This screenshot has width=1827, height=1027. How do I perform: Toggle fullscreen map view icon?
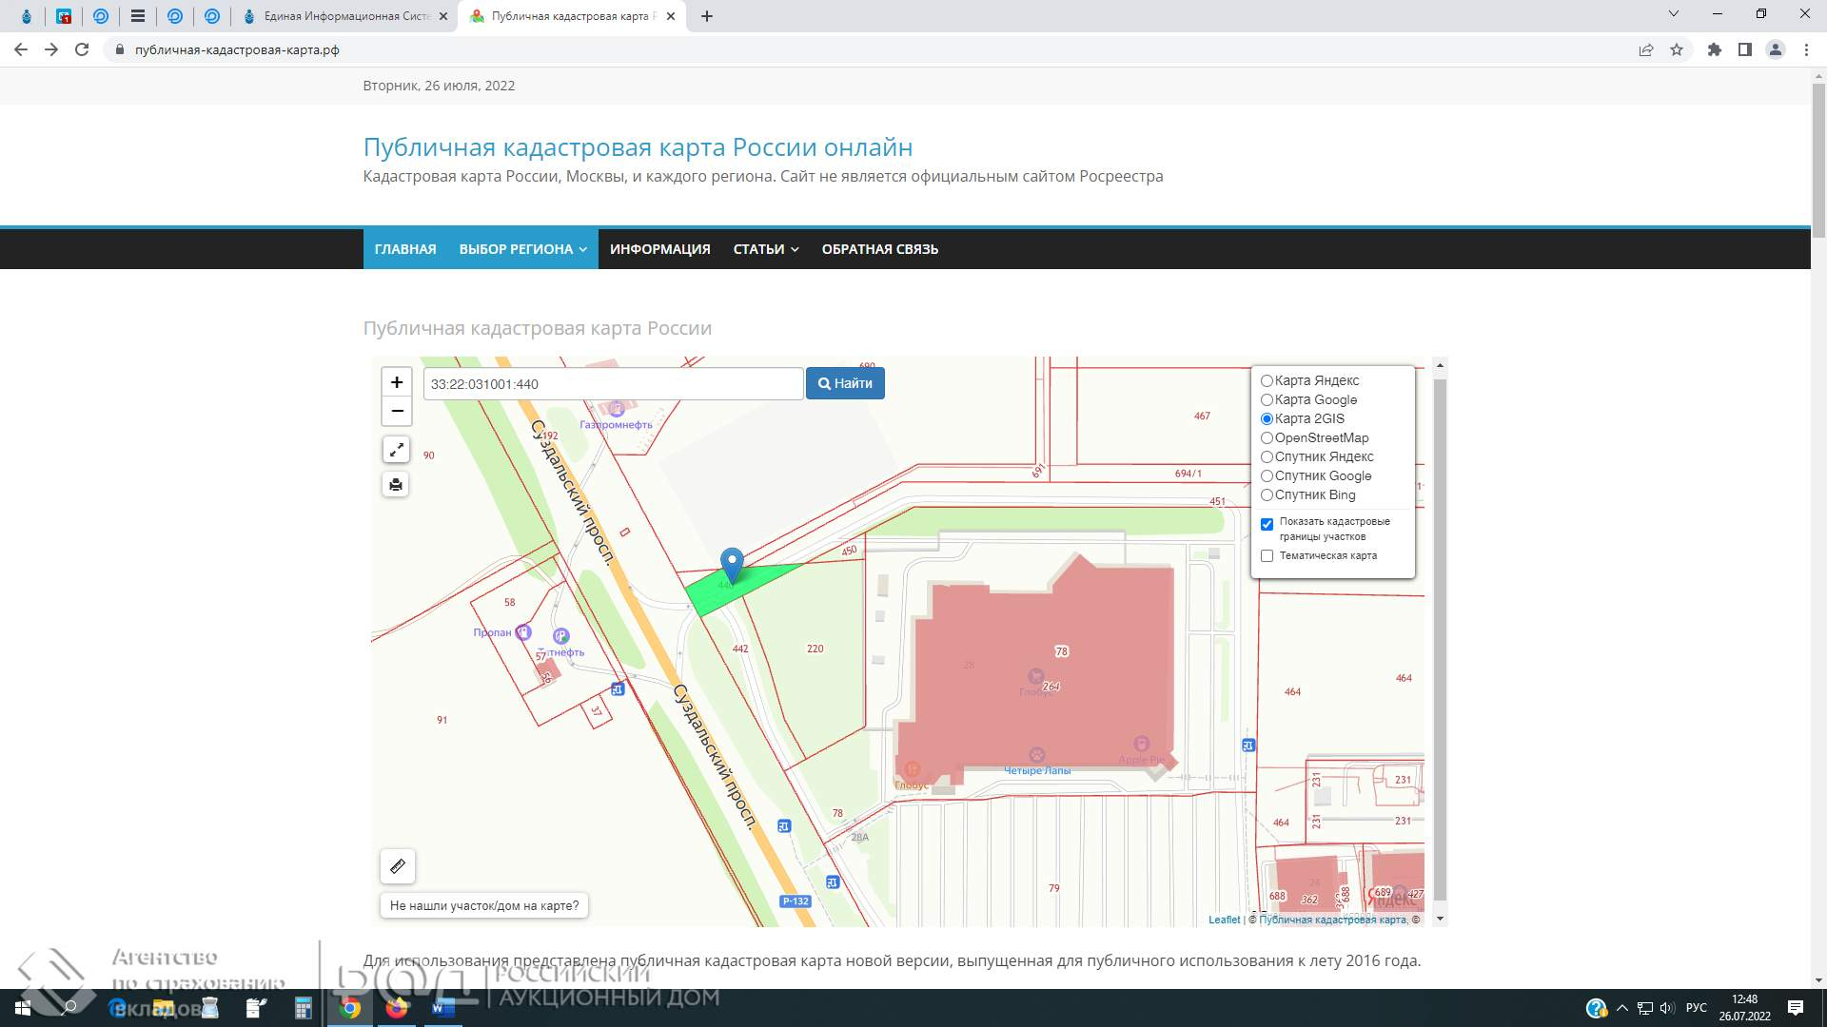(x=396, y=450)
